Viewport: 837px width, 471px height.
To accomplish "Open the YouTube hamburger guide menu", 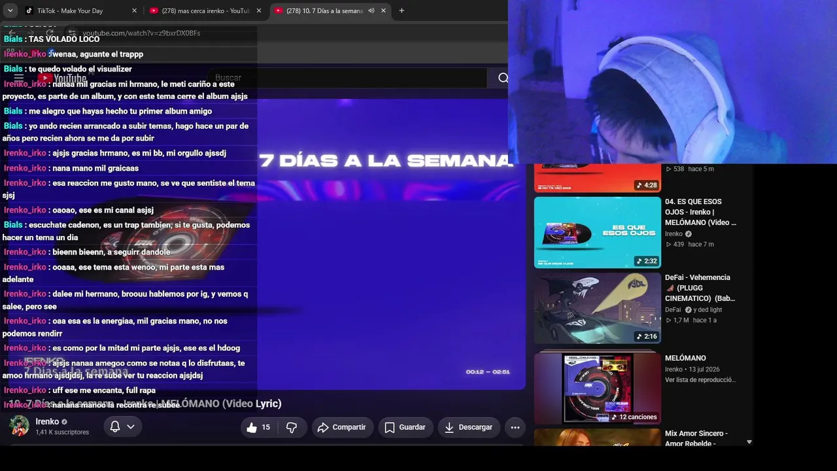I will (19, 78).
